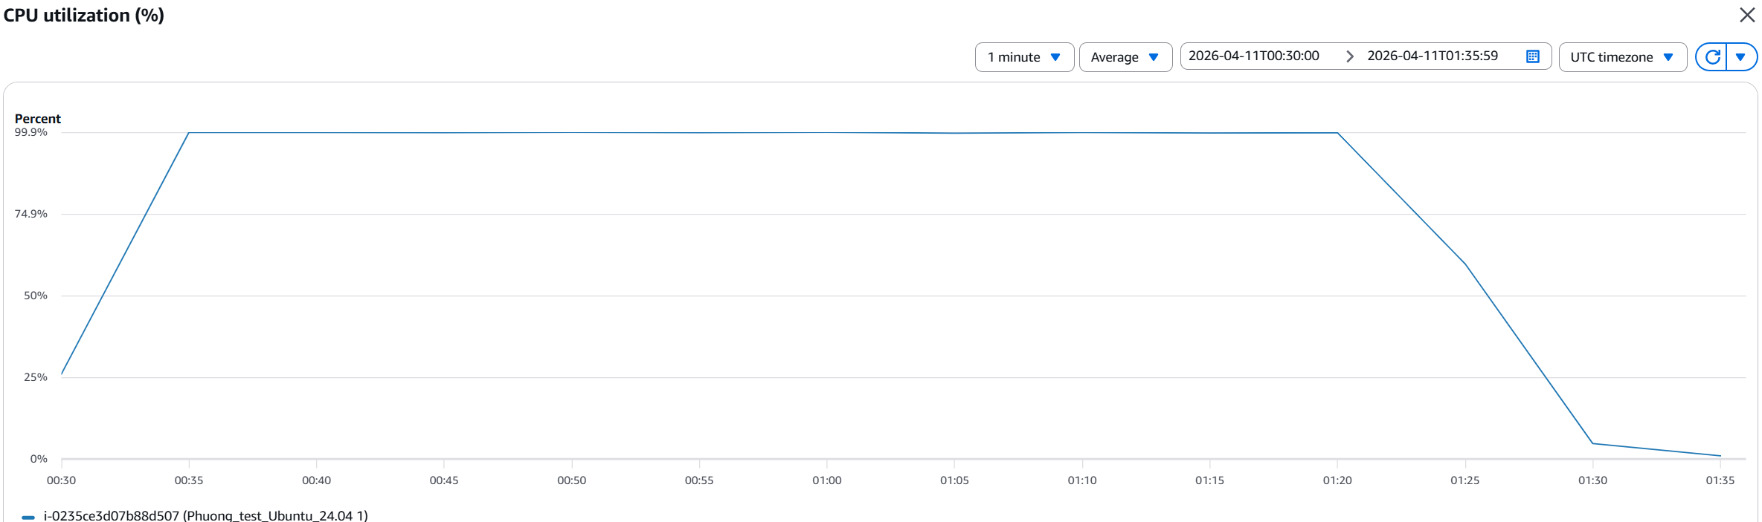Click the 01:35 end point of line
The width and height of the screenshot is (1762, 522).
coord(1720,456)
